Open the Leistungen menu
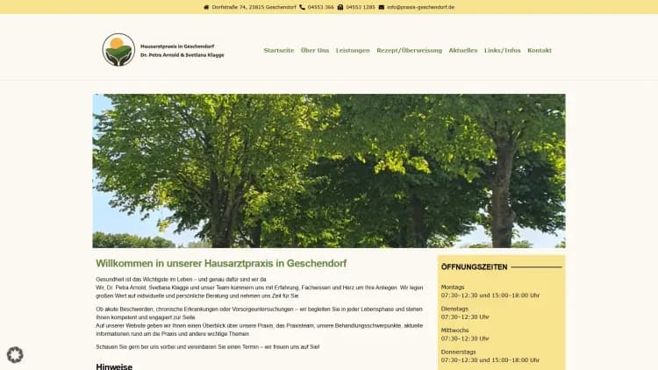This screenshot has width=658, height=370. coord(353,50)
